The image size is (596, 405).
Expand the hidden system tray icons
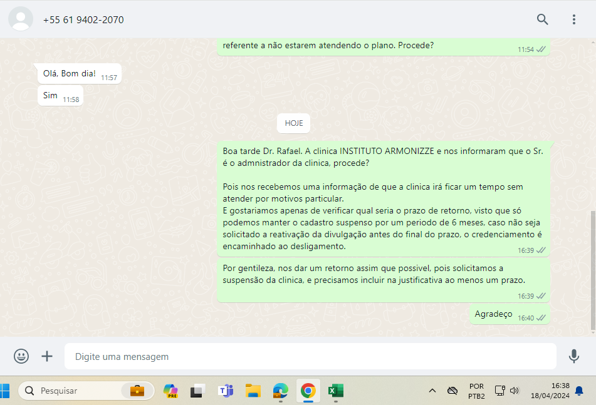tap(432, 391)
